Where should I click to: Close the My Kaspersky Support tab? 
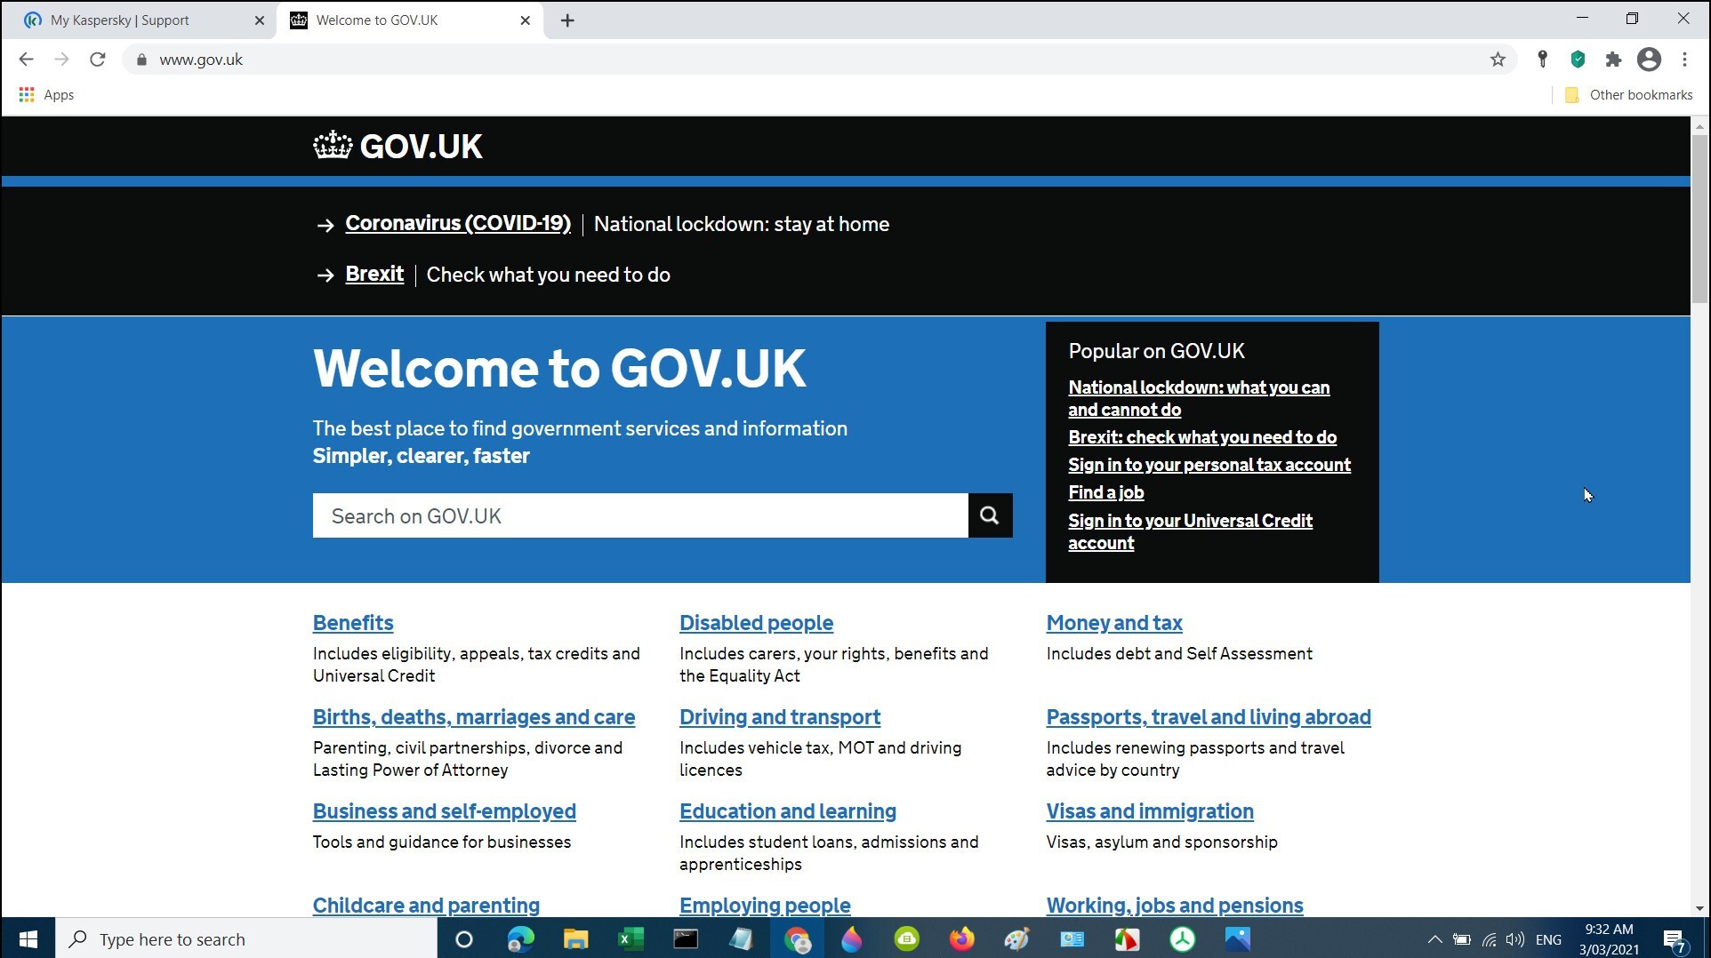click(259, 20)
